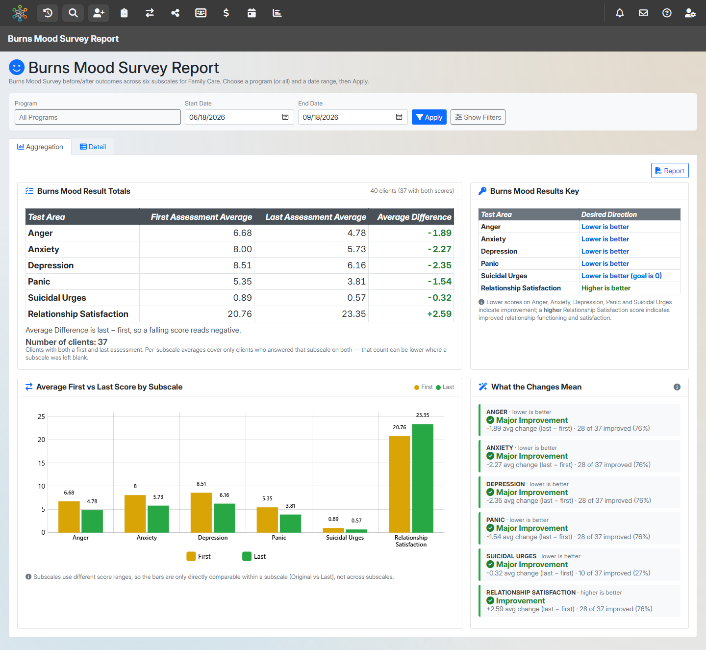Open the clipboard icon in top navbar
Screen dimensions: 706x650
[124, 13]
